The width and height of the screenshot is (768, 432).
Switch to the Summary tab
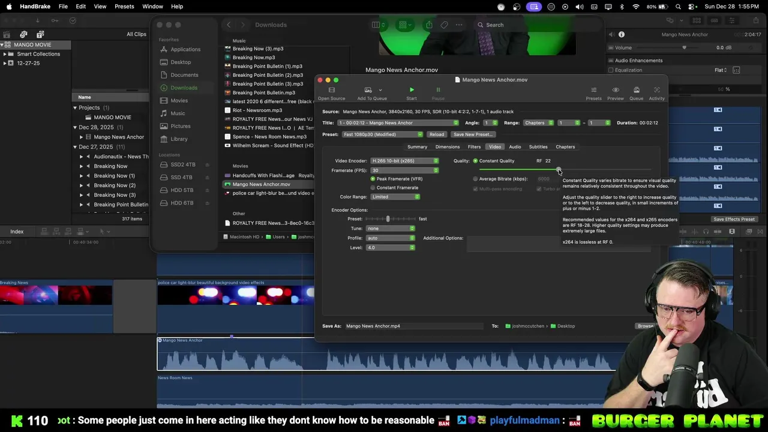click(417, 147)
